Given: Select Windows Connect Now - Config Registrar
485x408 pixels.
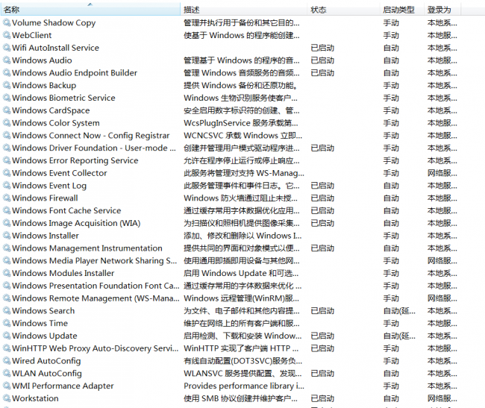Looking at the screenshot, I should point(91,136).
